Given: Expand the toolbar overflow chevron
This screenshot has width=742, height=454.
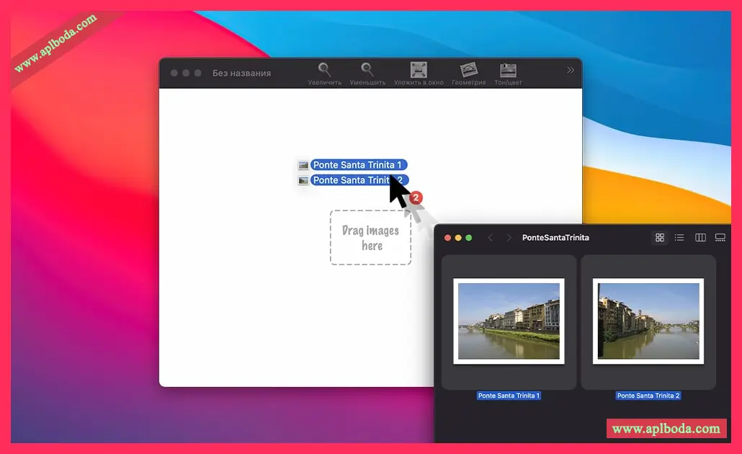Looking at the screenshot, I should (x=571, y=70).
